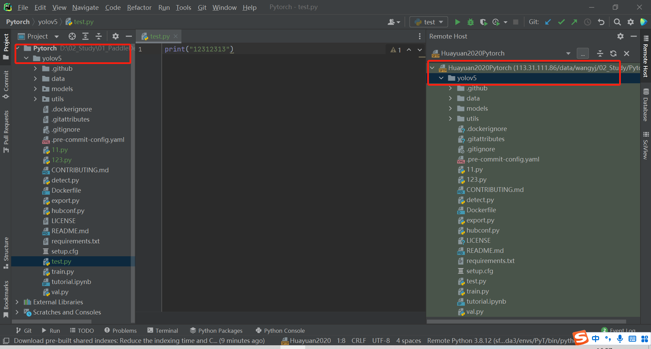Click the UTF-8 encoding indicator in the status bar
651x349 pixels.
381,341
